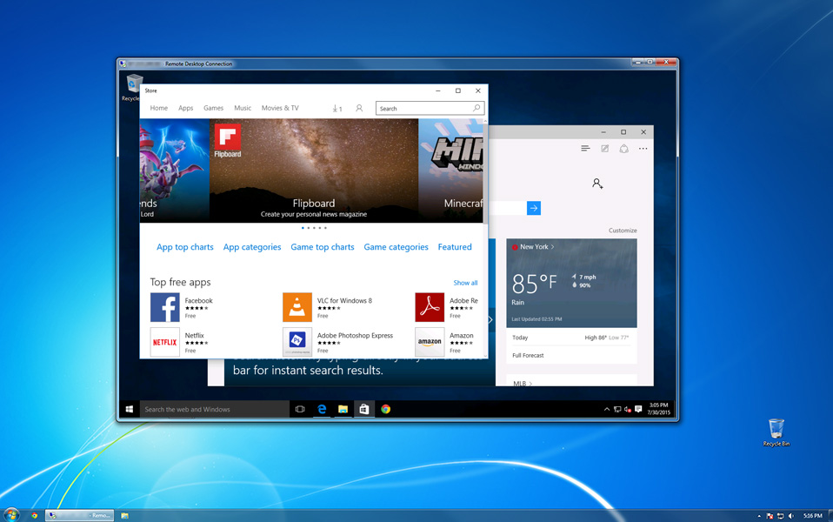
Task: Click the Remote Desktop Connection taskbar button
Action: click(80, 516)
